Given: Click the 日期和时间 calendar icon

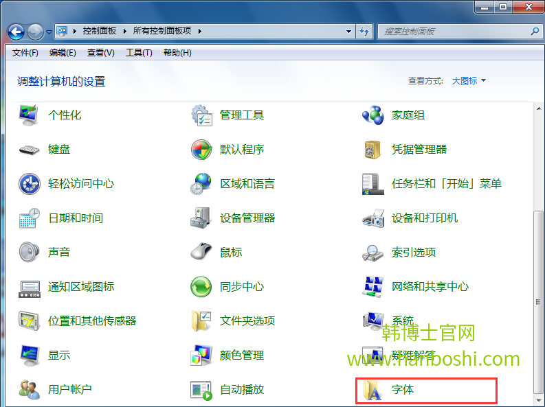Looking at the screenshot, I should click(x=29, y=218).
